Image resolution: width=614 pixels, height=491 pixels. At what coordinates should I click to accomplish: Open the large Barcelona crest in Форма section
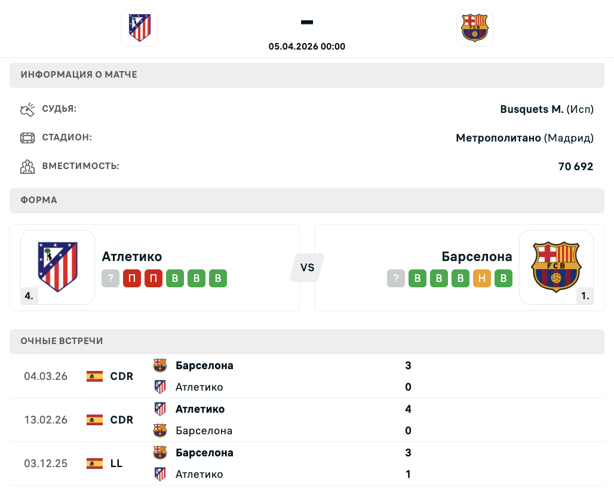click(x=556, y=267)
